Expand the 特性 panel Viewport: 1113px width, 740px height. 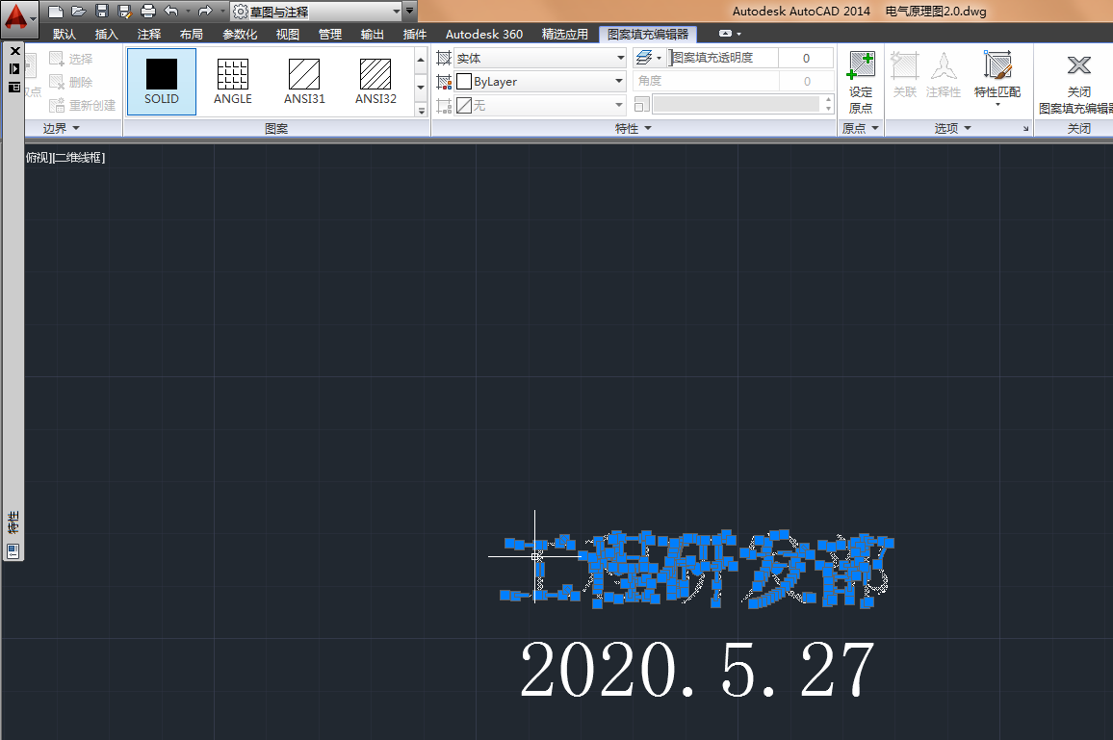point(634,128)
